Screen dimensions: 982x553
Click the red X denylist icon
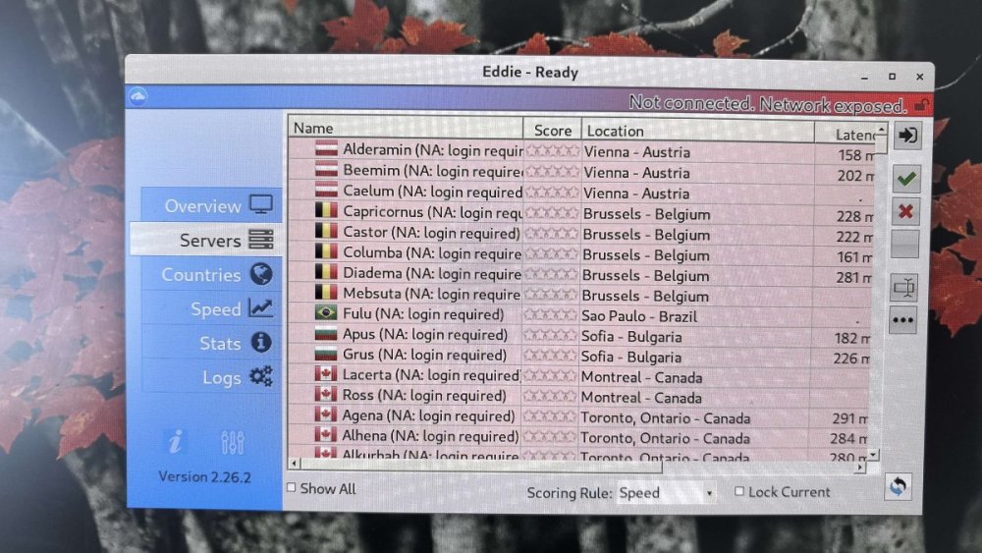point(905,211)
